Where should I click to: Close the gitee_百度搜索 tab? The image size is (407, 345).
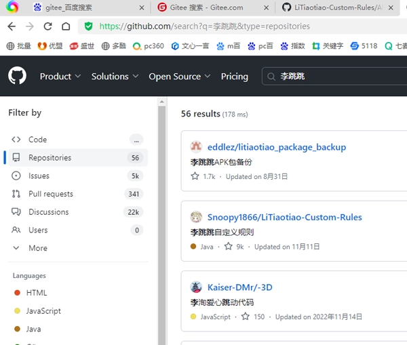(141, 7)
